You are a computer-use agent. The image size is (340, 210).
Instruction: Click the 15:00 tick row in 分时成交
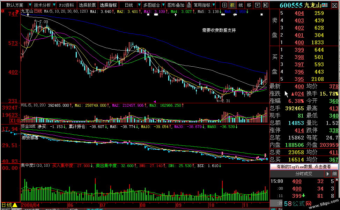click(x=302, y=181)
